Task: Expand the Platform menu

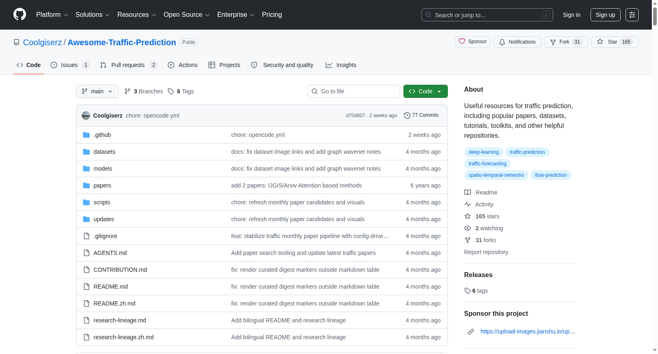Action: [52, 15]
